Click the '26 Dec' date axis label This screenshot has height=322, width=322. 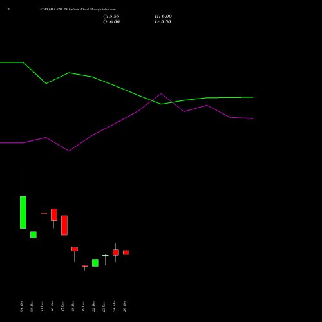pos(124,307)
